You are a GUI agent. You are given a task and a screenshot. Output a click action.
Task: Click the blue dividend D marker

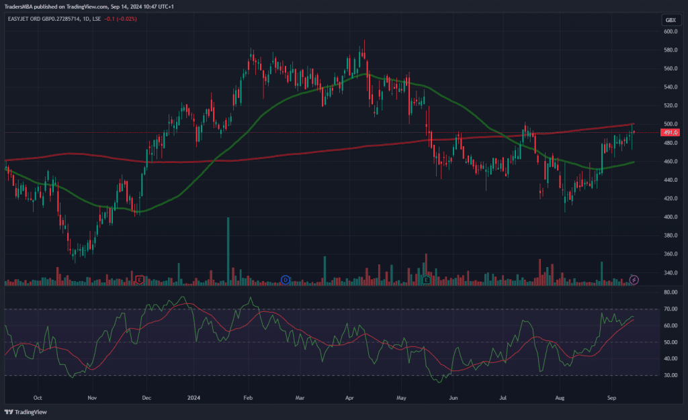pos(285,279)
